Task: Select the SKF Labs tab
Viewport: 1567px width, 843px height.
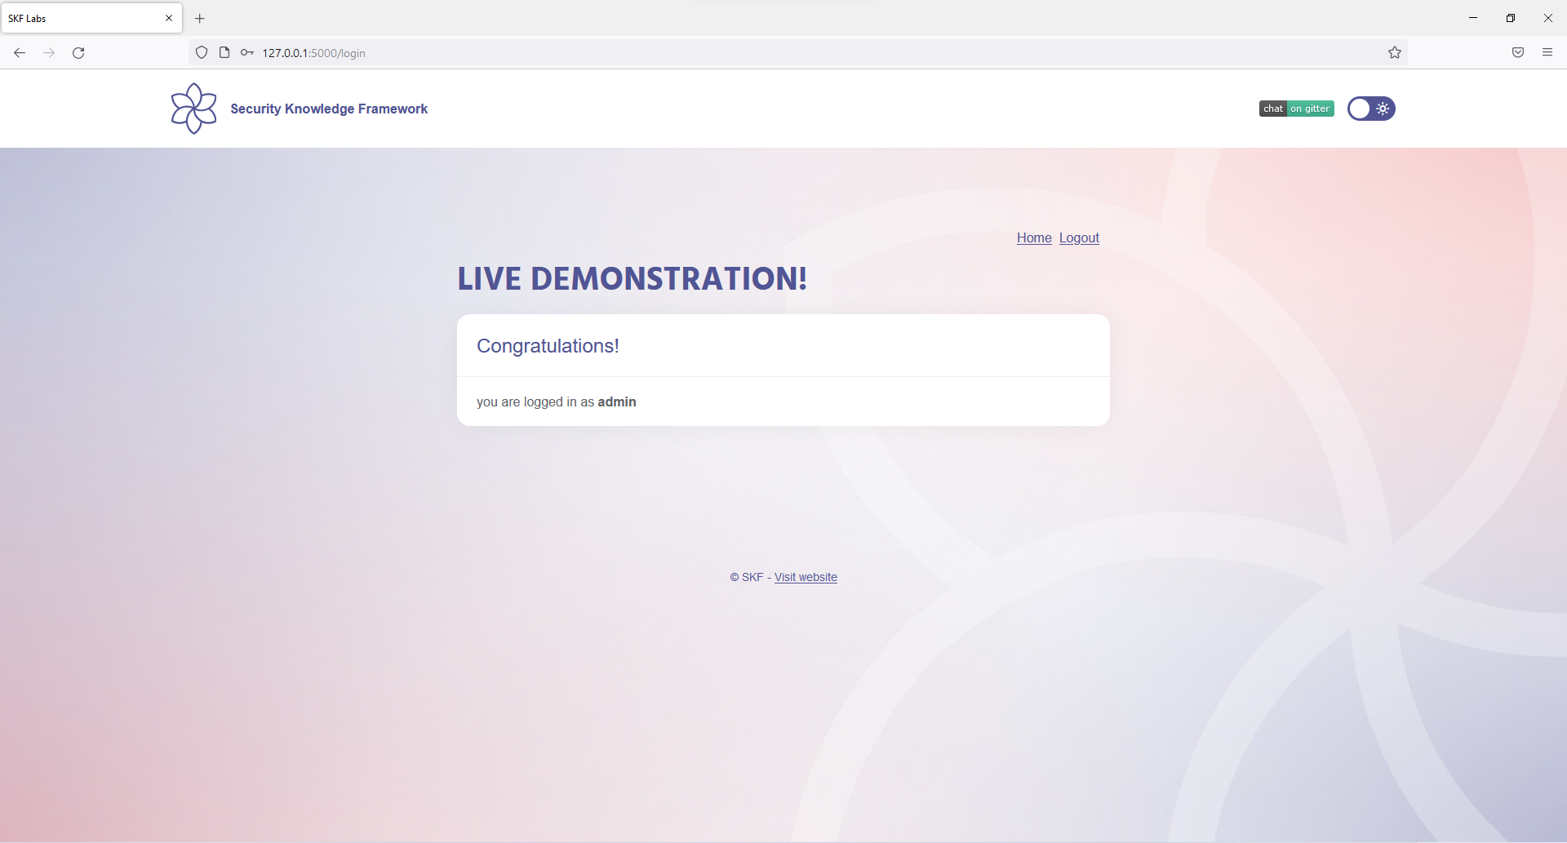Action: (x=91, y=18)
